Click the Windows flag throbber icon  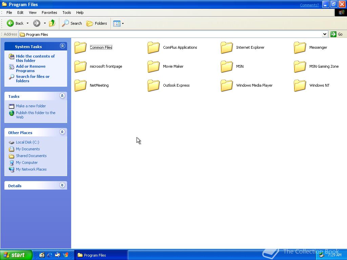341,13
